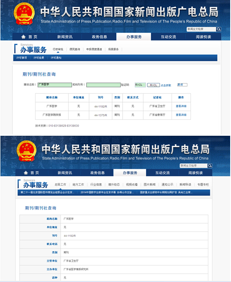Open 政务信息 in the upper page navigation bar
The height and width of the screenshot is (282, 231).
click(x=99, y=37)
